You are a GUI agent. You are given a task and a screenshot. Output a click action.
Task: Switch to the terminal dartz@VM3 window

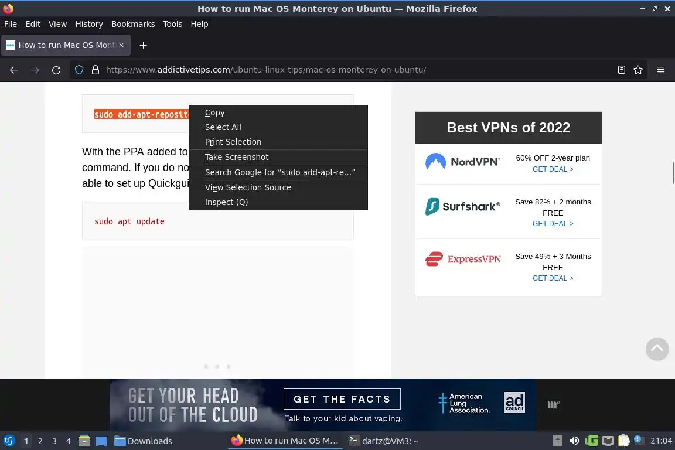tap(383, 441)
